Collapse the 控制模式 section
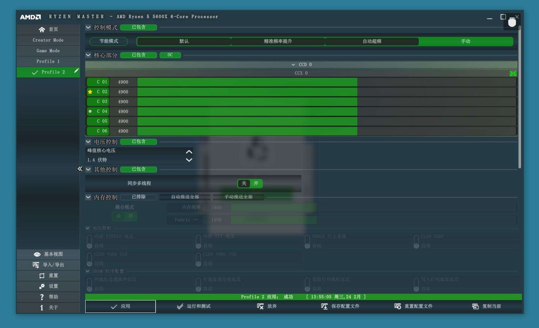This screenshot has width=539, height=328. 88,28
